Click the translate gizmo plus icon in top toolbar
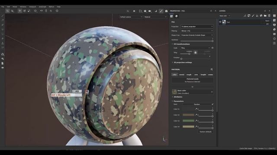Viewport: 277px width, 155px height. pyautogui.click(x=20, y=11)
